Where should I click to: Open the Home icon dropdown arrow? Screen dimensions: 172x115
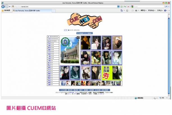pos(124,10)
